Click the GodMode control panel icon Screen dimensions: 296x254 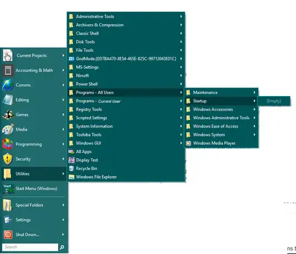[71, 59]
